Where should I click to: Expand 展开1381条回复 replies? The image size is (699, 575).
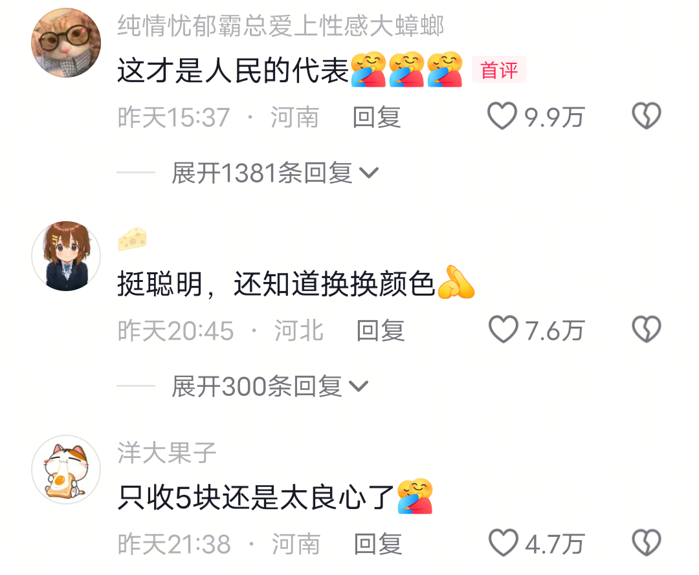pyautogui.click(x=275, y=173)
